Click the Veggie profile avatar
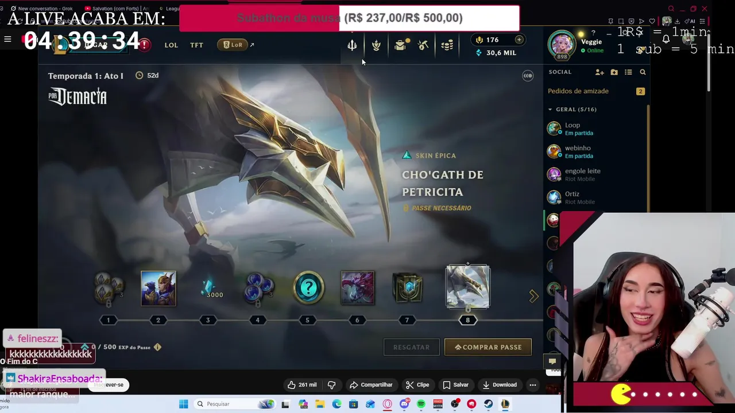The height and width of the screenshot is (413, 735). [562, 44]
